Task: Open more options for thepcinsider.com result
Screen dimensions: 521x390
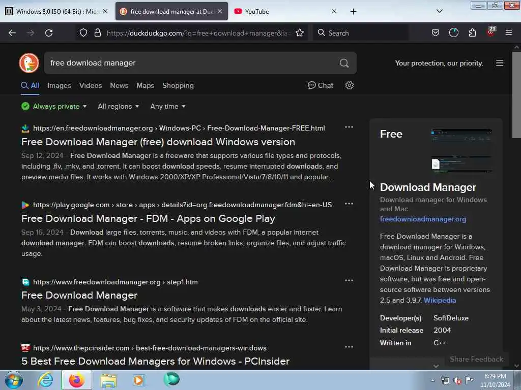Action: click(x=349, y=347)
